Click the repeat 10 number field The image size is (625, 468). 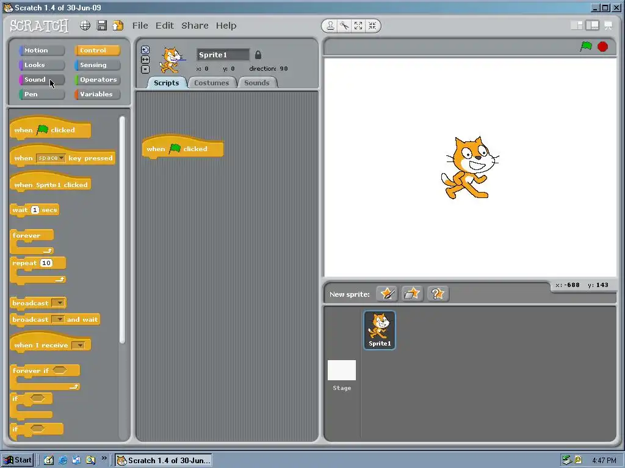(46, 263)
